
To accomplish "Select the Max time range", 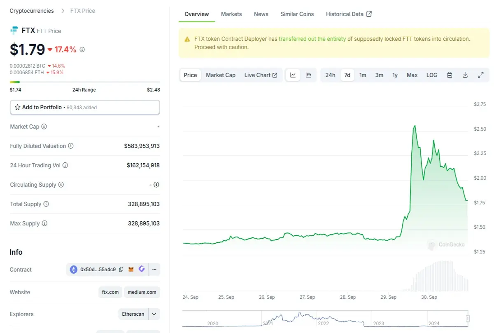I will pos(412,75).
